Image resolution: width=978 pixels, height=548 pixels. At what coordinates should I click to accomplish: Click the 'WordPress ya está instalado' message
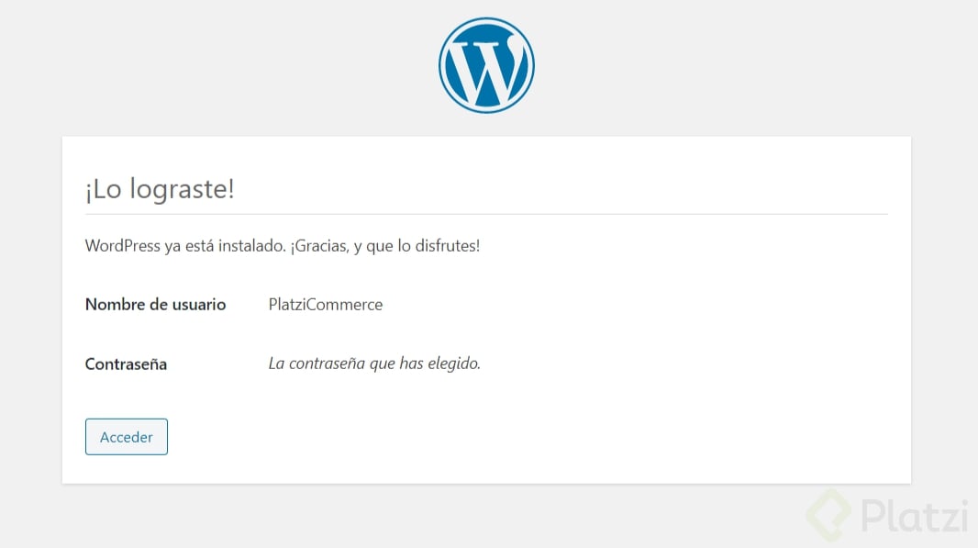pos(283,246)
